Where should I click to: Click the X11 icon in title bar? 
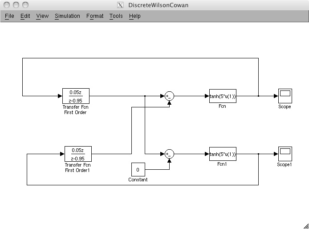(120, 5)
